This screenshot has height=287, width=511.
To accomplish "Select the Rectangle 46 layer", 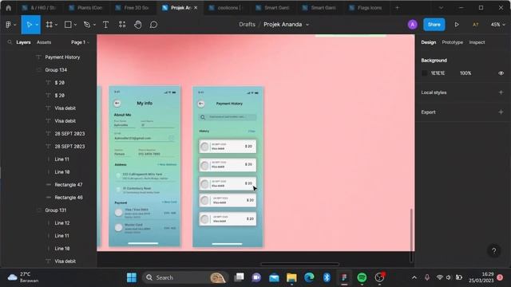I will click(69, 198).
